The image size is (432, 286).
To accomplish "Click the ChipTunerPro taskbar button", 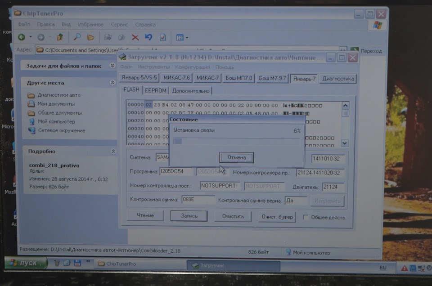I will pyautogui.click(x=141, y=264).
